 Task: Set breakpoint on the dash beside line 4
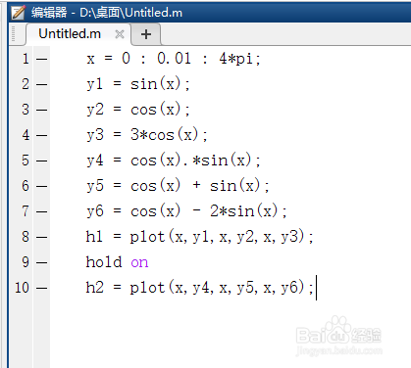point(41,136)
